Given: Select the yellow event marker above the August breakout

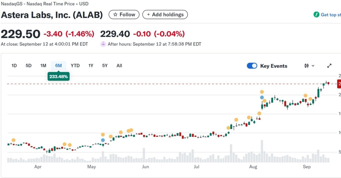Looking at the screenshot, I should (262, 92).
